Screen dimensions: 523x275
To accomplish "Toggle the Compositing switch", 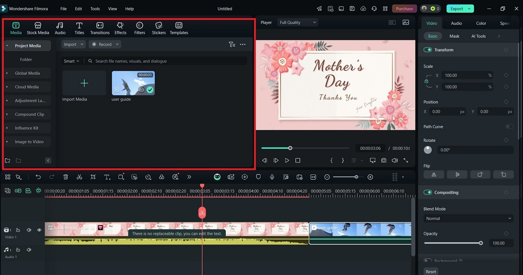I will coord(428,192).
